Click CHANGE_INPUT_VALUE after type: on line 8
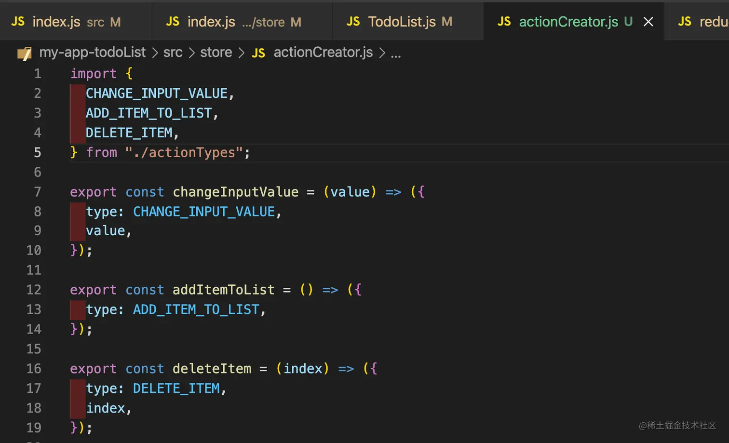 pos(204,212)
